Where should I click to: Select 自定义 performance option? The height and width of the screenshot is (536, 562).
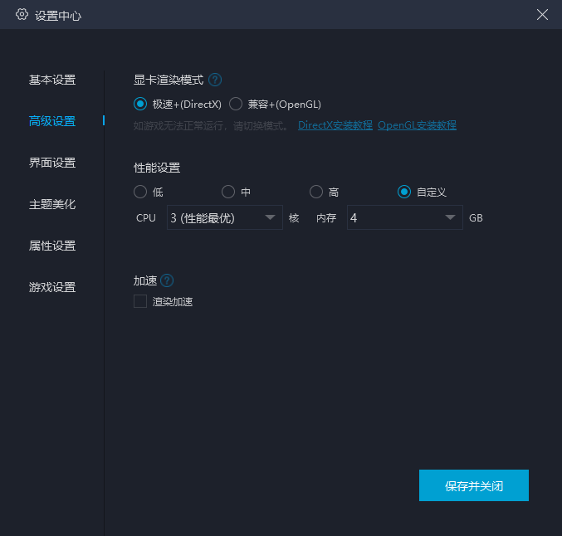coord(404,192)
